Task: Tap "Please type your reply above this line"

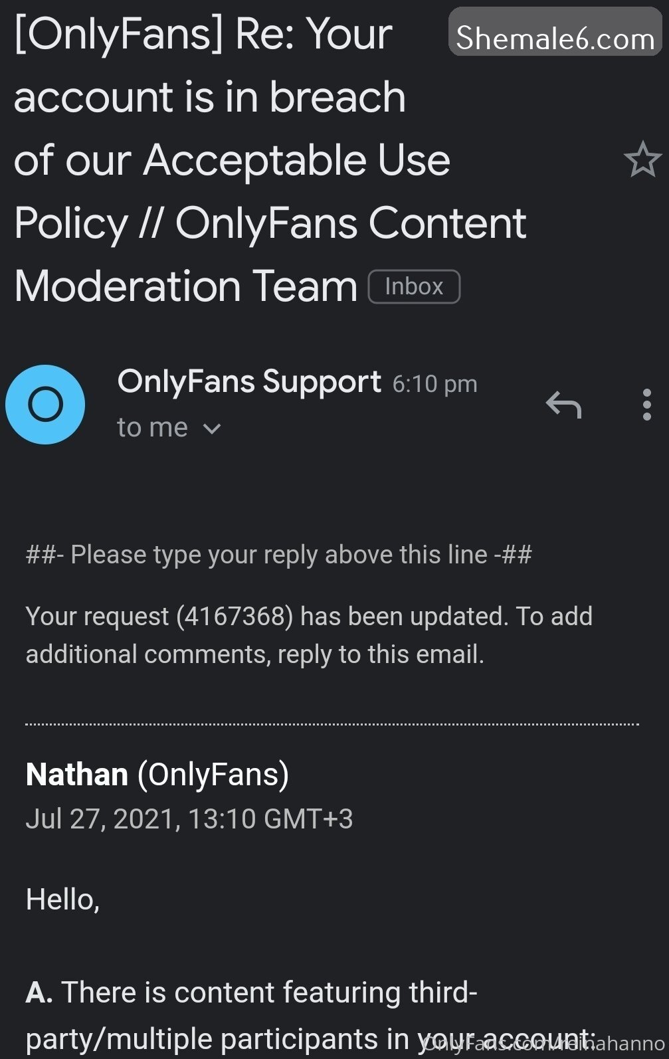Action: [x=279, y=555]
